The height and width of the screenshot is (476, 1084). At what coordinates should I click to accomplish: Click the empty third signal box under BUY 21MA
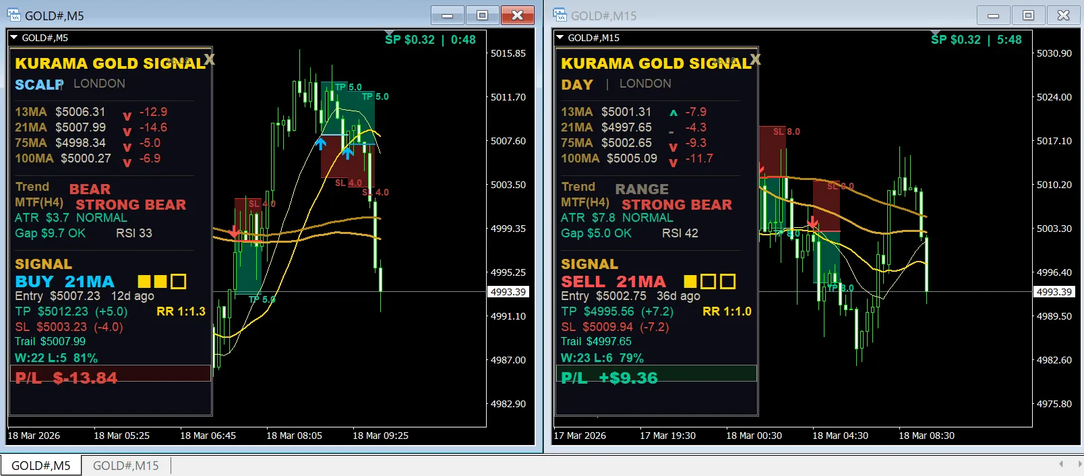[179, 281]
